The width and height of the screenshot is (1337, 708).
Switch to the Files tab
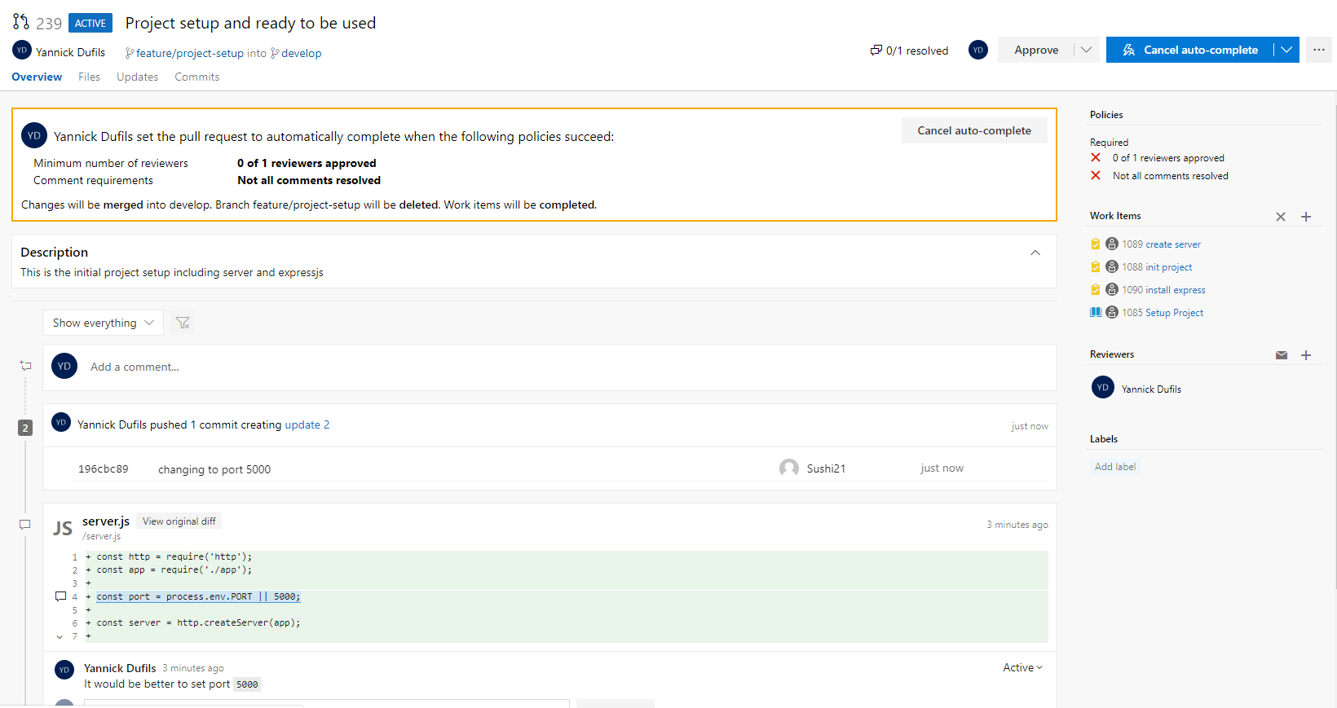coord(89,77)
